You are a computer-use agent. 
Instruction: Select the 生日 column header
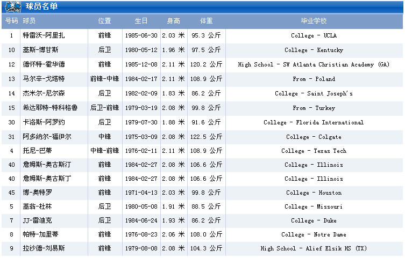pos(141,21)
